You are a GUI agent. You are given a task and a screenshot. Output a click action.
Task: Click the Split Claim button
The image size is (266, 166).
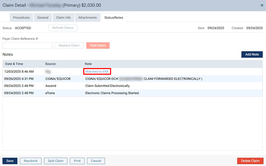coord(55,161)
